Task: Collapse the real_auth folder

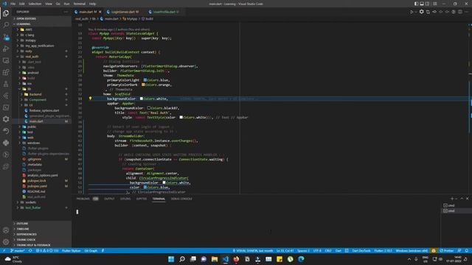Action: point(41,57)
